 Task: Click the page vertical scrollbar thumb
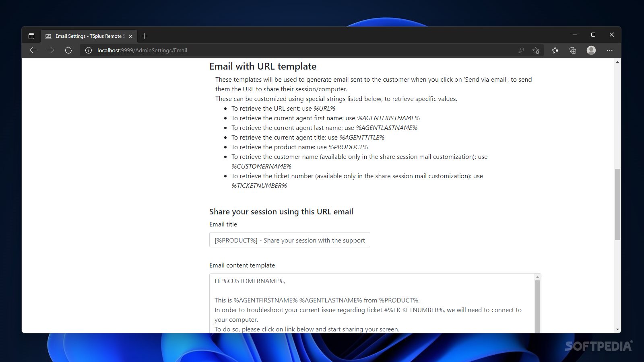pos(617,205)
